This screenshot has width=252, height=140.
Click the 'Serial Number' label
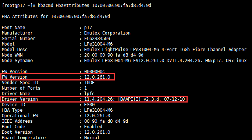tap(18, 39)
